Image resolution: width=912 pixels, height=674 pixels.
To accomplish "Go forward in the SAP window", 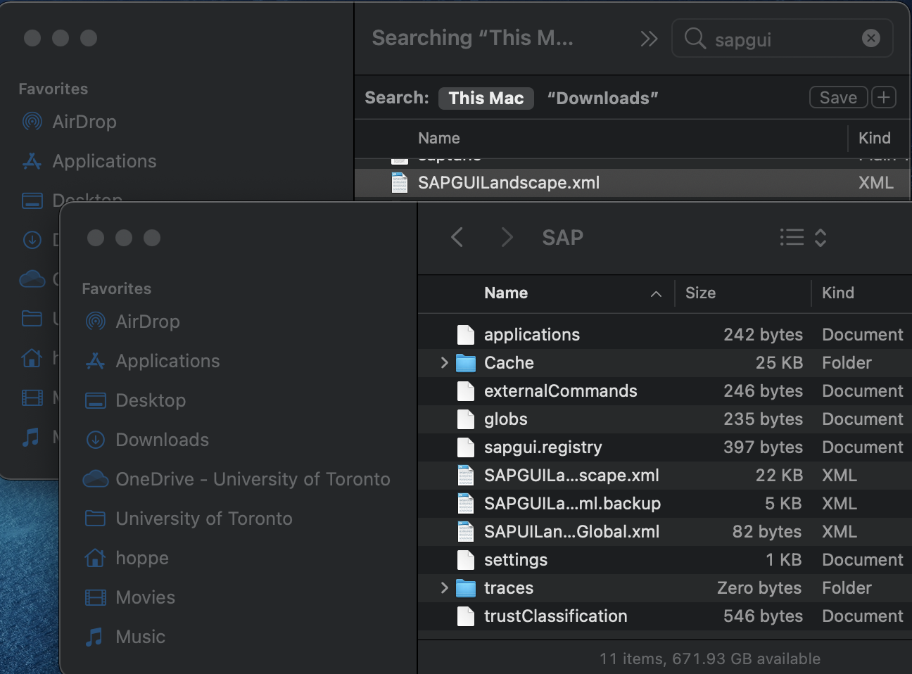I will coord(507,237).
